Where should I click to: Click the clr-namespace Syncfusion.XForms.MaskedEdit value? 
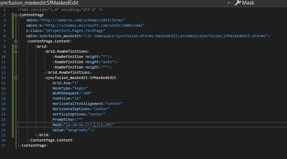[x=175, y=36]
